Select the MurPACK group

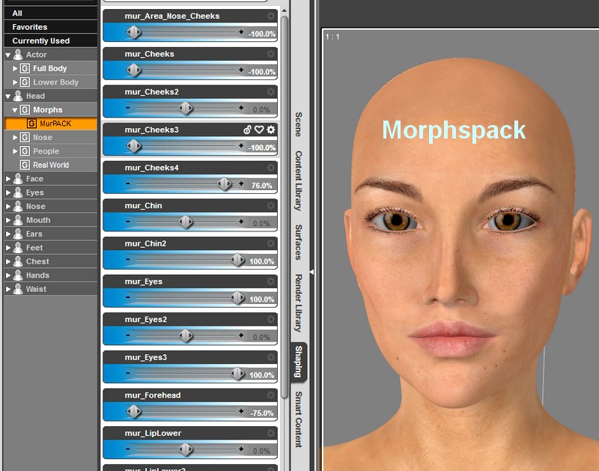tap(50, 124)
